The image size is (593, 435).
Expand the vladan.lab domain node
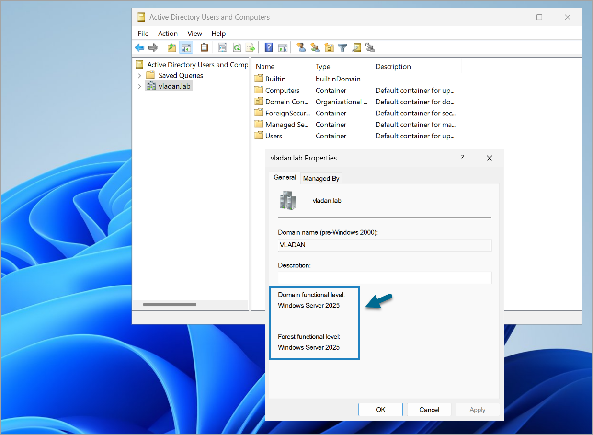(x=139, y=86)
